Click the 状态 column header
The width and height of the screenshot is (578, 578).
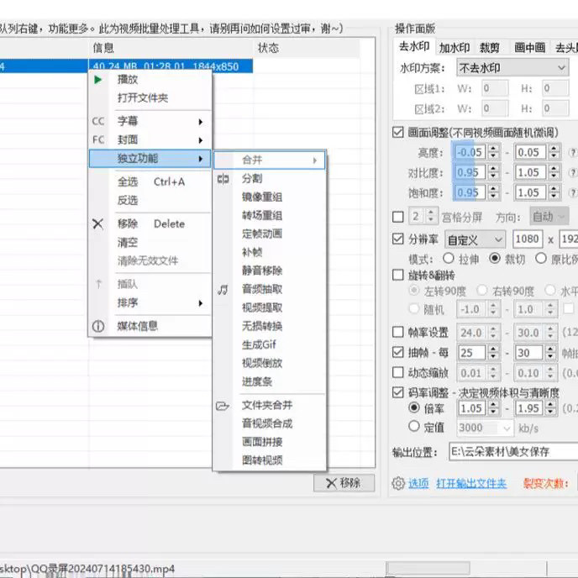(x=268, y=48)
